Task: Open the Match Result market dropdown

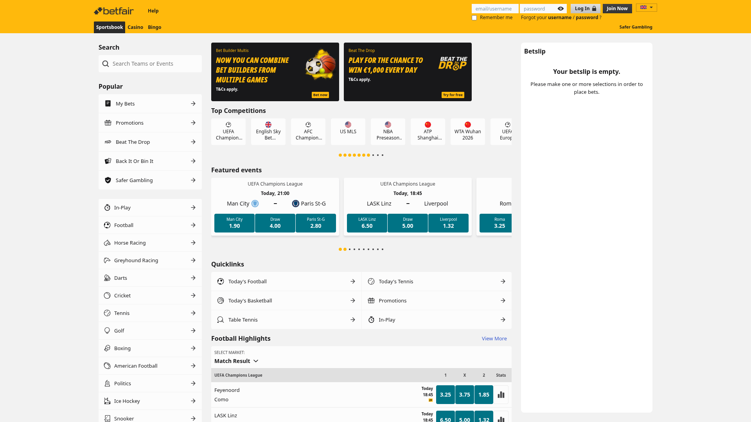Action: (x=237, y=361)
